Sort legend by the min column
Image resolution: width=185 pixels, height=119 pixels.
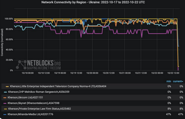click(169, 81)
